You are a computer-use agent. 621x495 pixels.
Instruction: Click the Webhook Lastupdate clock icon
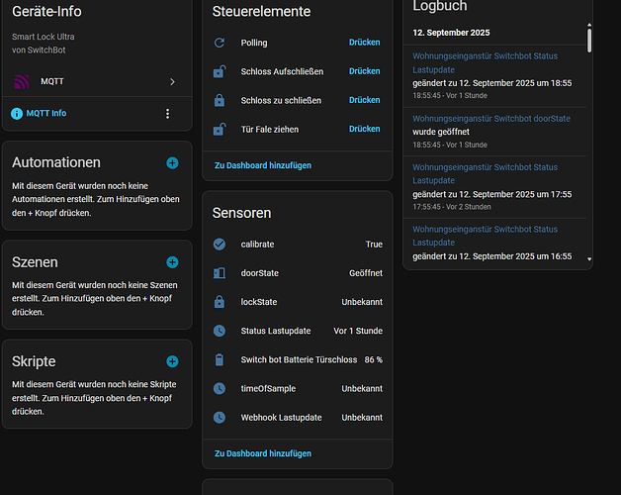tap(220, 417)
